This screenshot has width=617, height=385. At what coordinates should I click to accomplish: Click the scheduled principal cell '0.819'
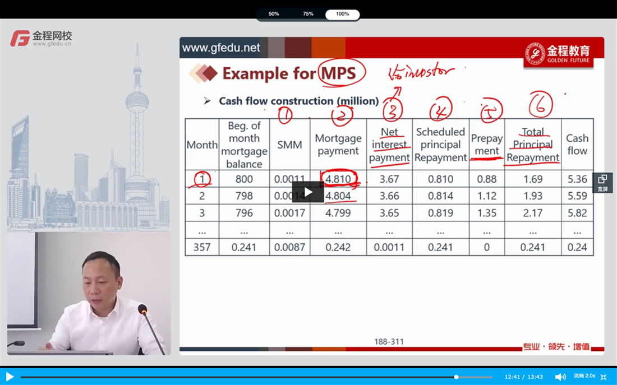(x=440, y=213)
